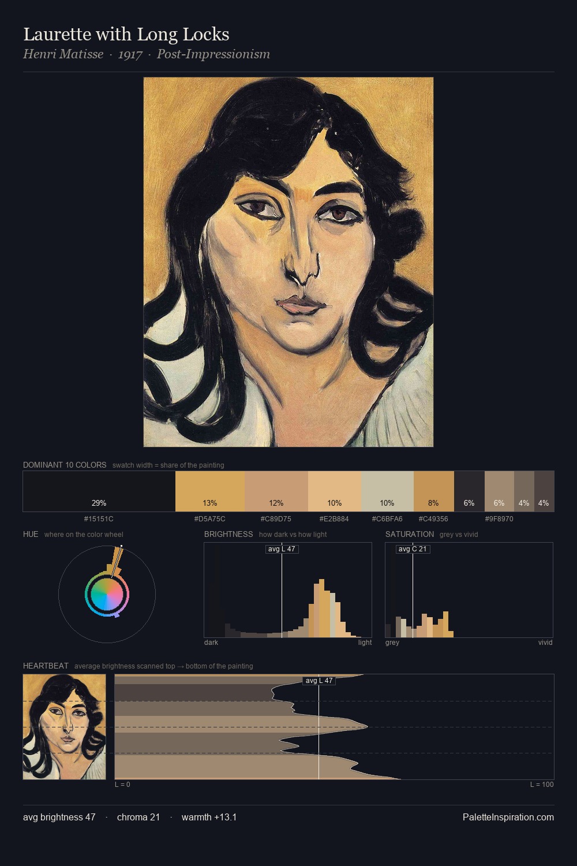
Task: Choose the 8% ochre swatch #C49356
Action: [434, 491]
